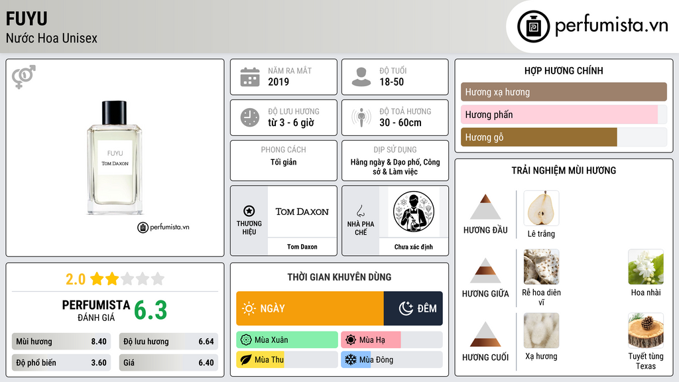Click the orange Ngày daytime bar
Image resolution: width=679 pixels, height=382 pixels.
coord(310,308)
